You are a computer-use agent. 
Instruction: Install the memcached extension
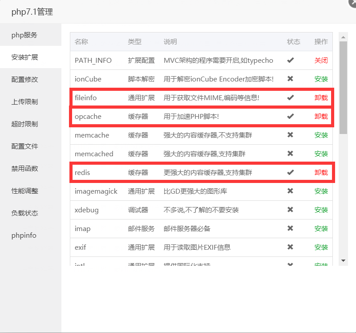(x=321, y=154)
